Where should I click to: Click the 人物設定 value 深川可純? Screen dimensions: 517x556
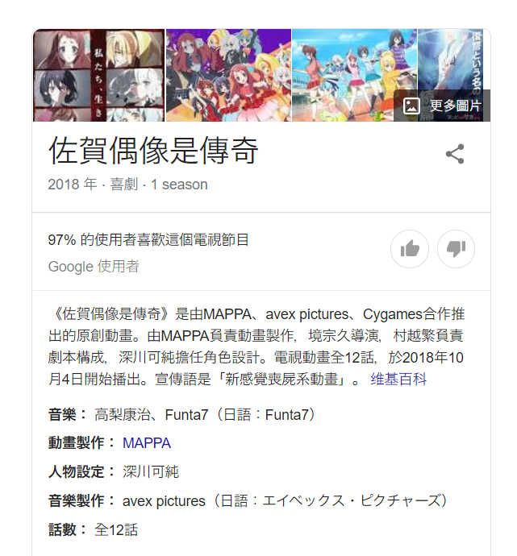pos(151,472)
